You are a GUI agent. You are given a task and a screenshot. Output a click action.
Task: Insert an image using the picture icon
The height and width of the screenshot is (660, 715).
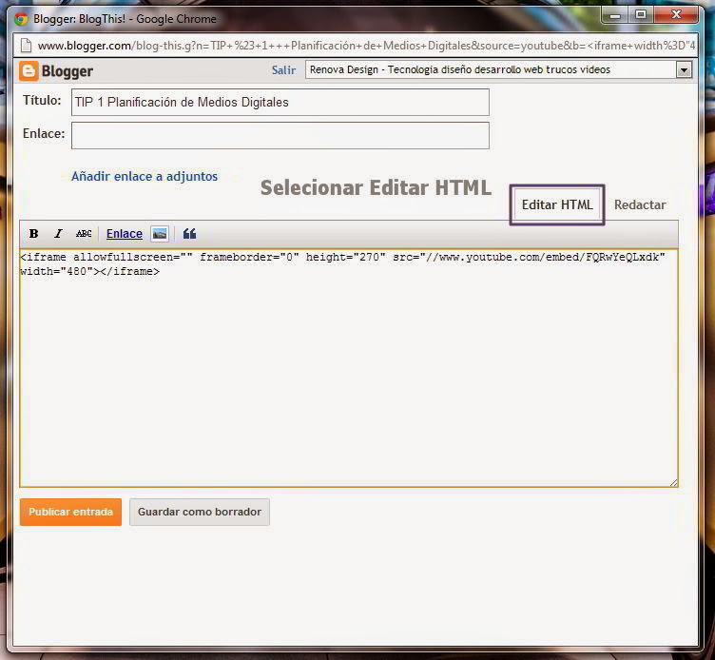(160, 234)
